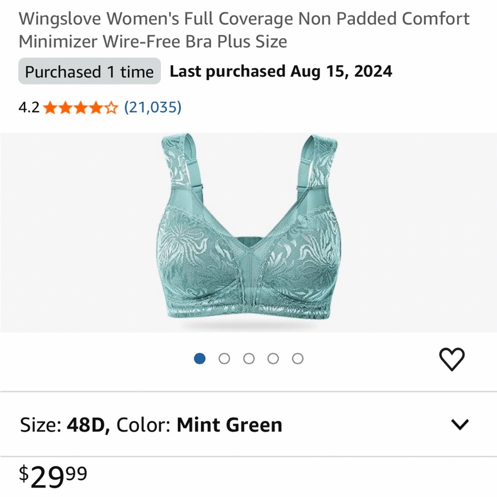
Task: Open the size and color selector chevron
Action: point(460,424)
